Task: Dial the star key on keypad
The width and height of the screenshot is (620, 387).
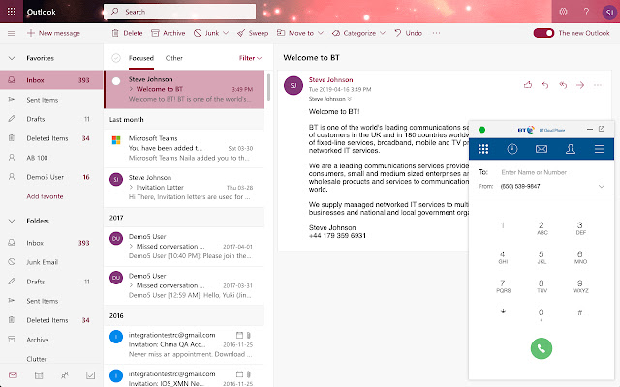Action: tap(503, 312)
